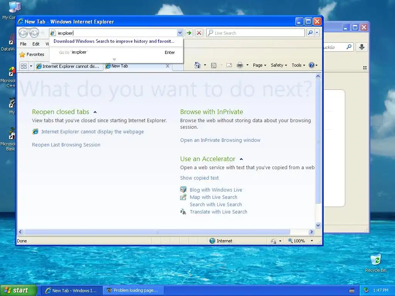The image size is (395, 296).
Task: Click the vertical scrollbar down arrow
Action: click(x=318, y=225)
